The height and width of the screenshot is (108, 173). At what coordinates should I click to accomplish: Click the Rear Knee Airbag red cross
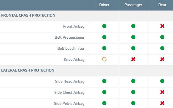click(162, 59)
